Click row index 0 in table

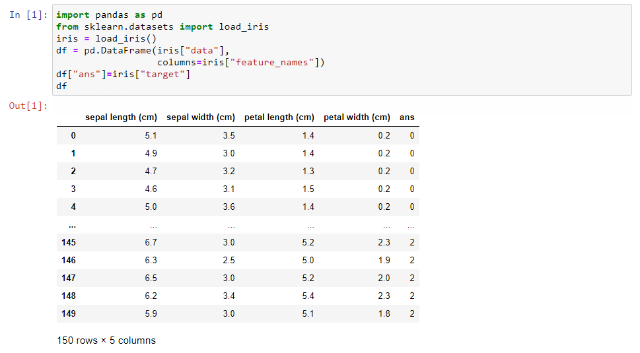pos(73,136)
